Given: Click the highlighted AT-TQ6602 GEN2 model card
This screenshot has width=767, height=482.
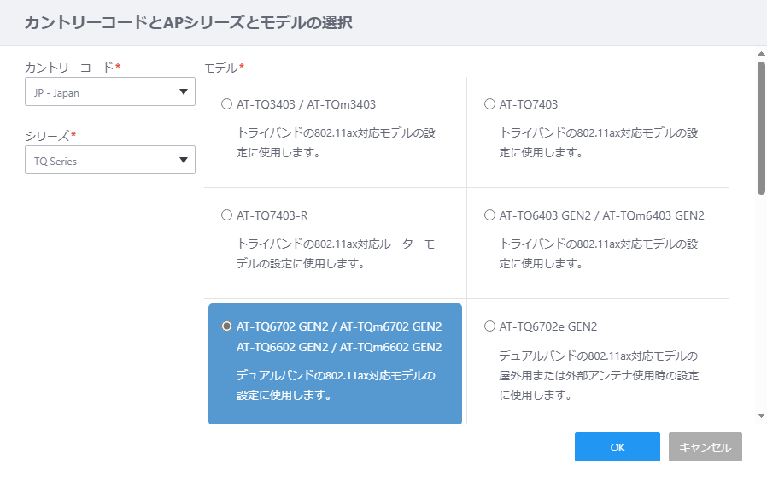Looking at the screenshot, I should (x=335, y=363).
